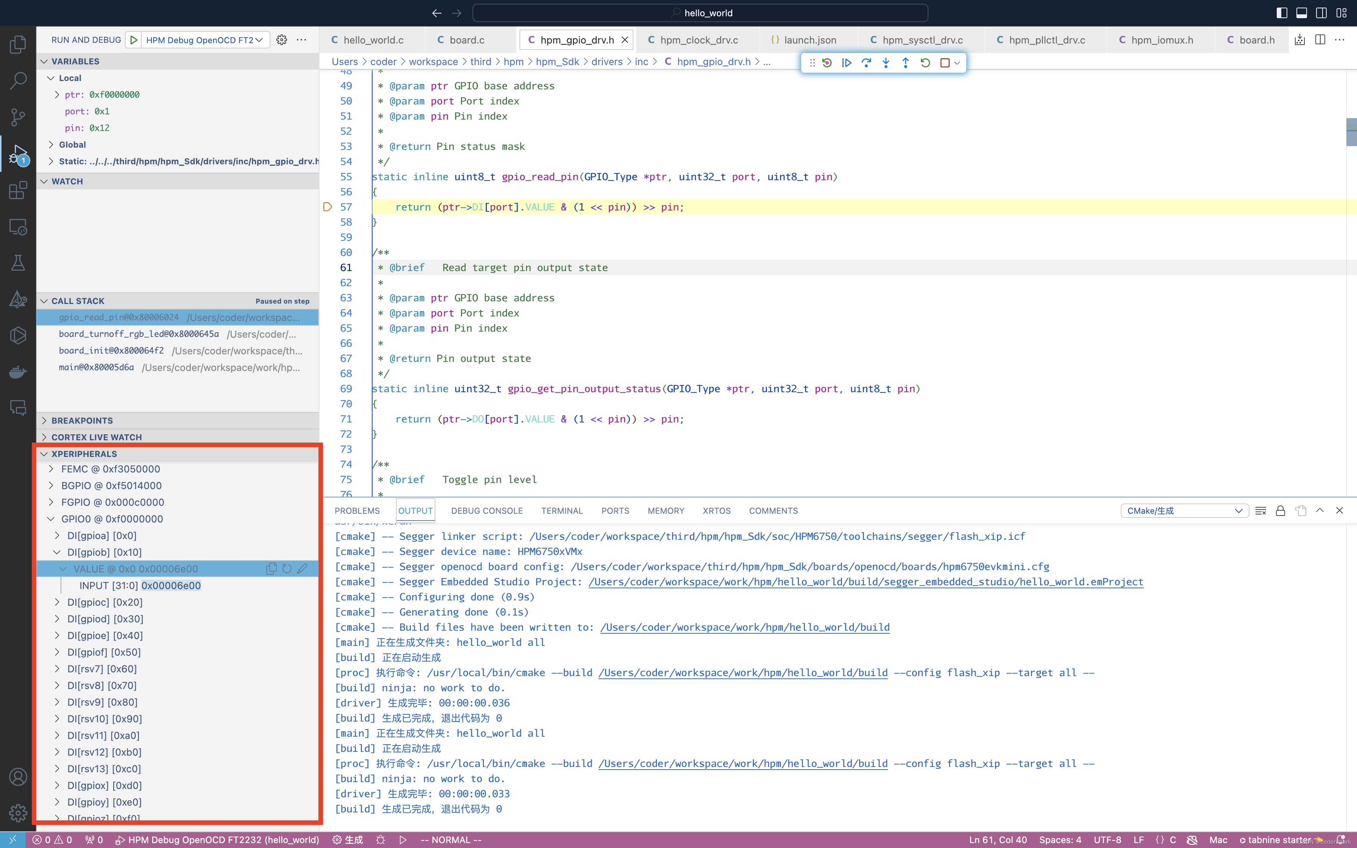
Task: Toggle the output scroll lock icon
Action: 1280,510
